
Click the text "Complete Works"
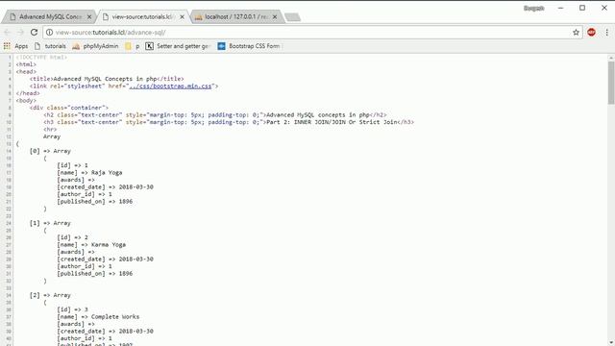pyautogui.click(x=115, y=316)
